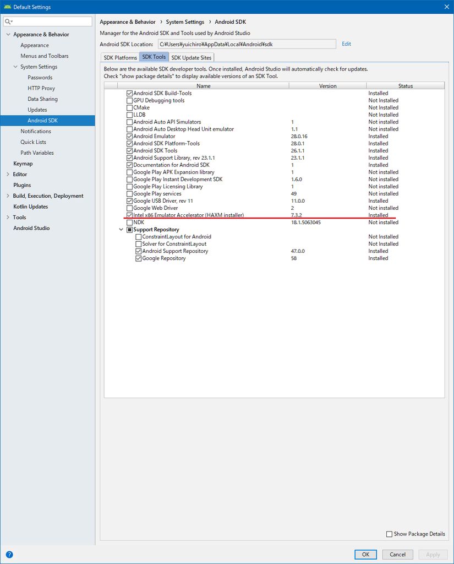Toggle Support Repository group checkbox
454x564 pixels.
129,230
